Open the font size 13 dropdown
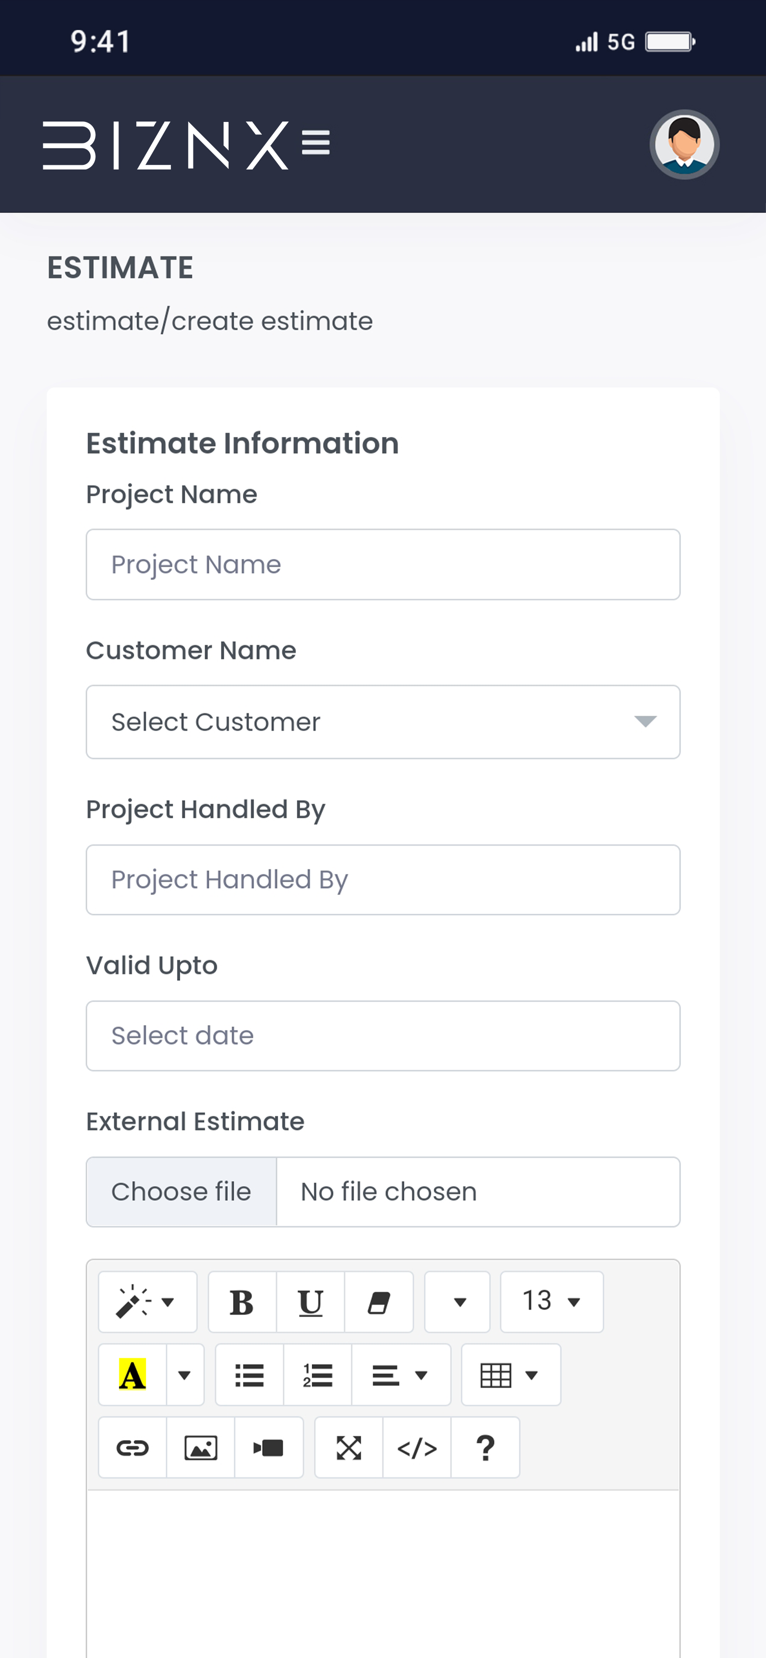Screen dimensions: 766x1658 click(x=552, y=1301)
